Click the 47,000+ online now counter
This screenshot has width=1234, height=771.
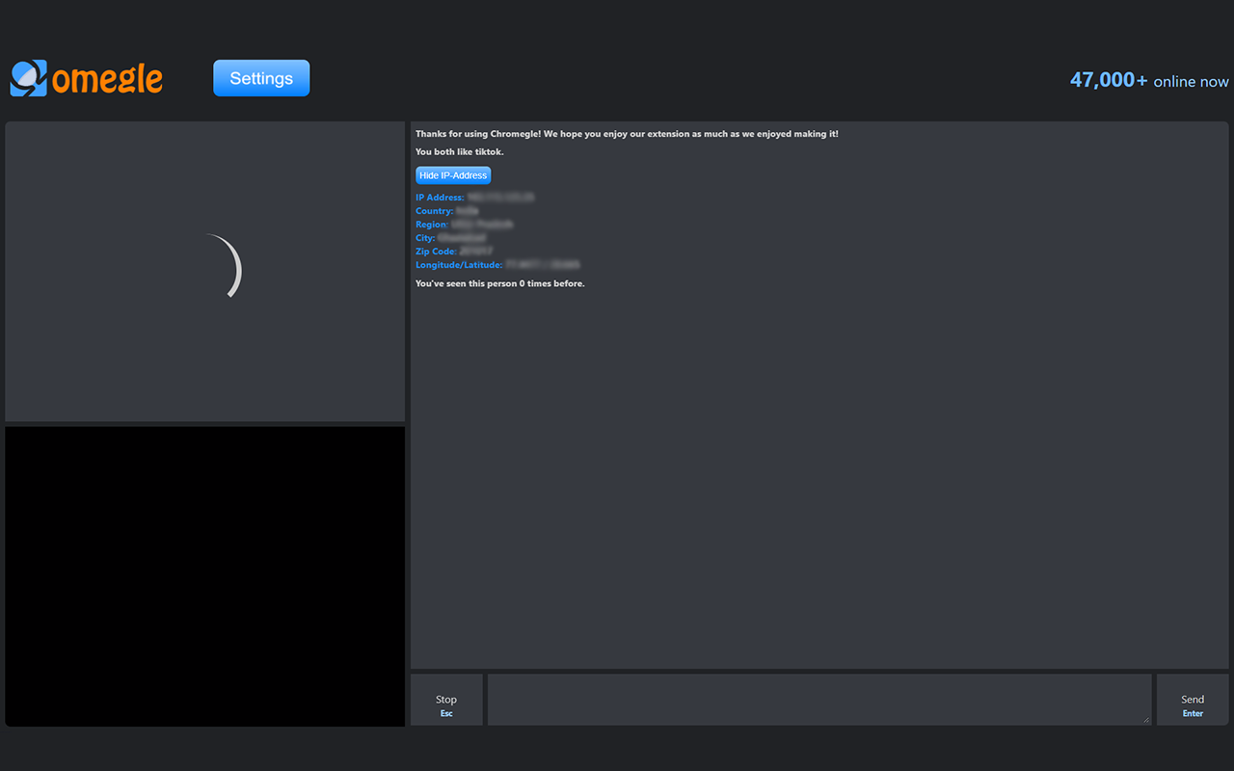[1149, 80]
